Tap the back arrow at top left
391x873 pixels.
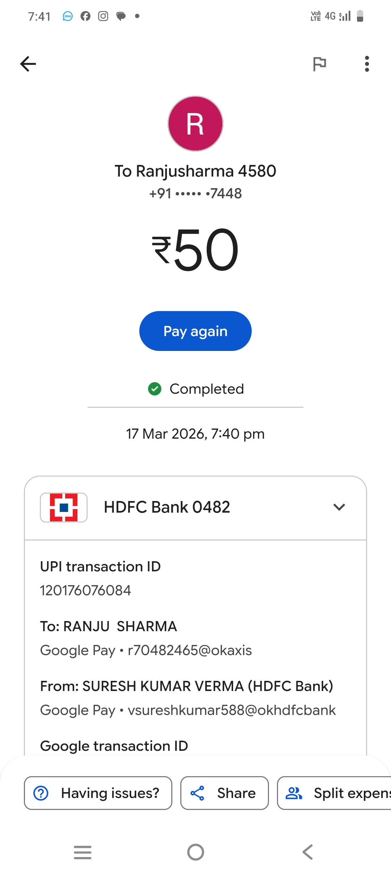point(28,64)
